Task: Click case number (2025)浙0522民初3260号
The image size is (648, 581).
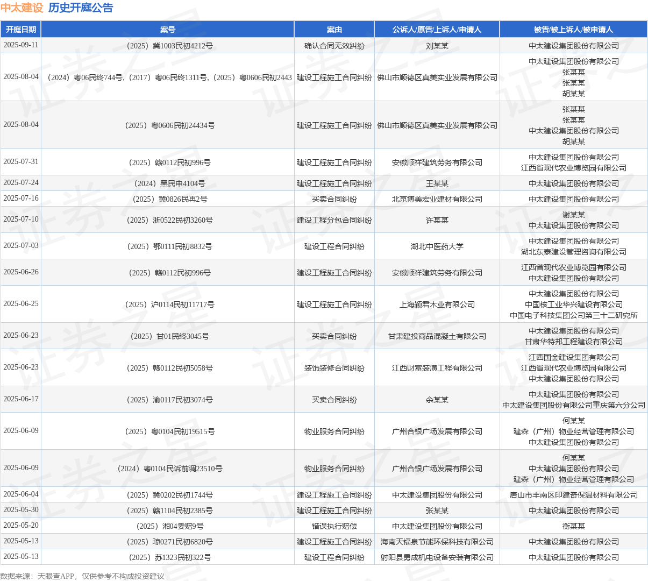Action: pos(168,220)
